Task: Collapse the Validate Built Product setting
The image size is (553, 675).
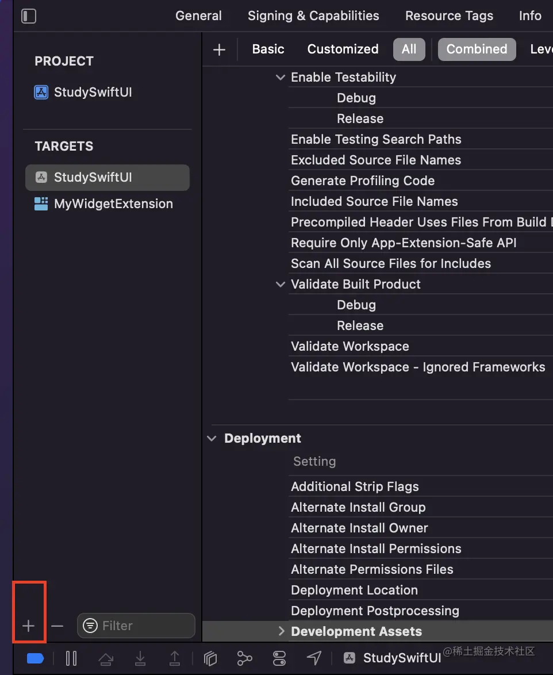Action: click(x=280, y=284)
